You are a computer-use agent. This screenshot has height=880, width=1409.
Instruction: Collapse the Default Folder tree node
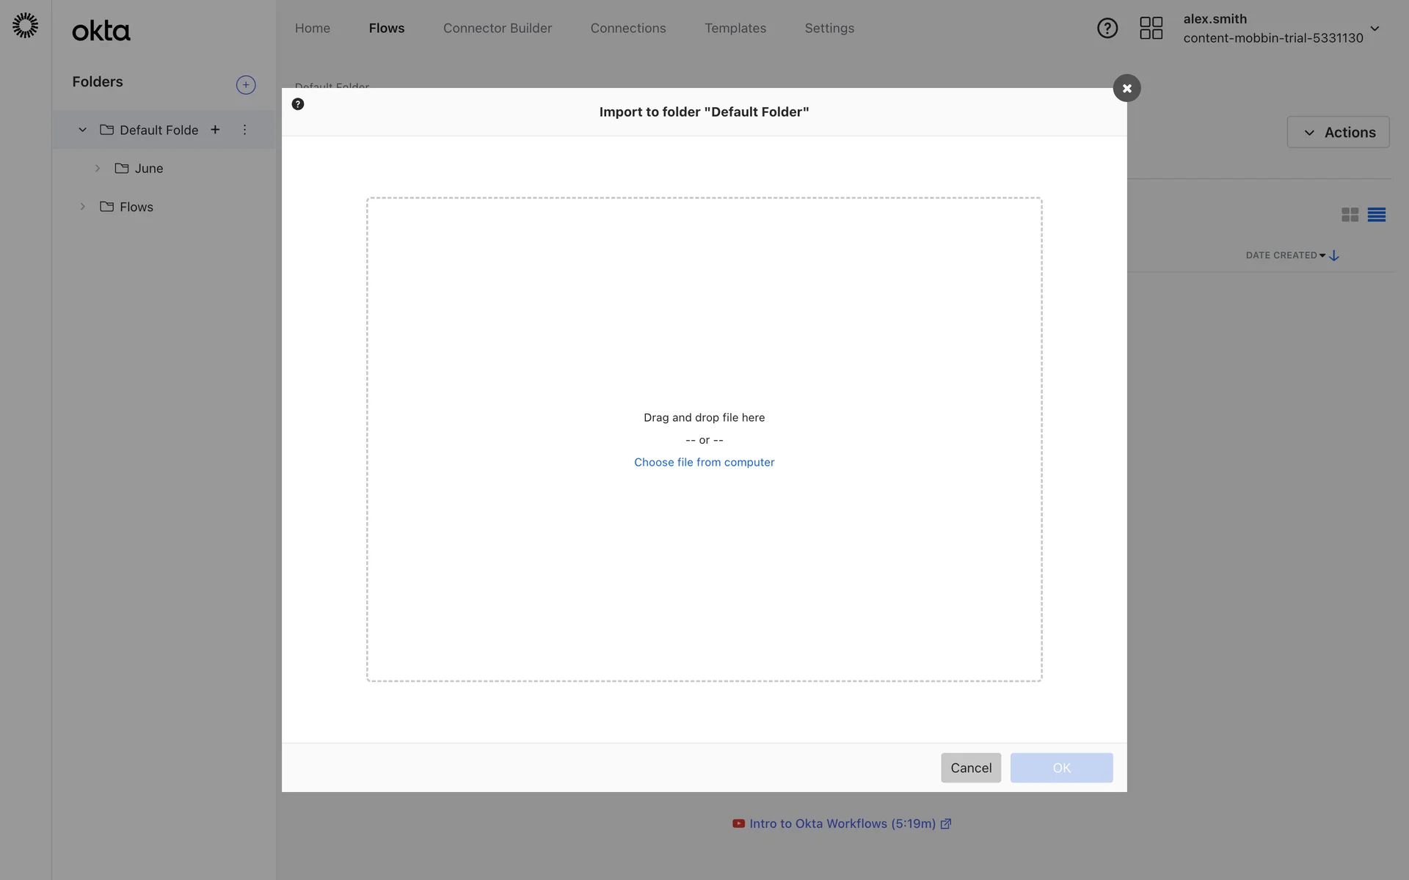pos(83,130)
